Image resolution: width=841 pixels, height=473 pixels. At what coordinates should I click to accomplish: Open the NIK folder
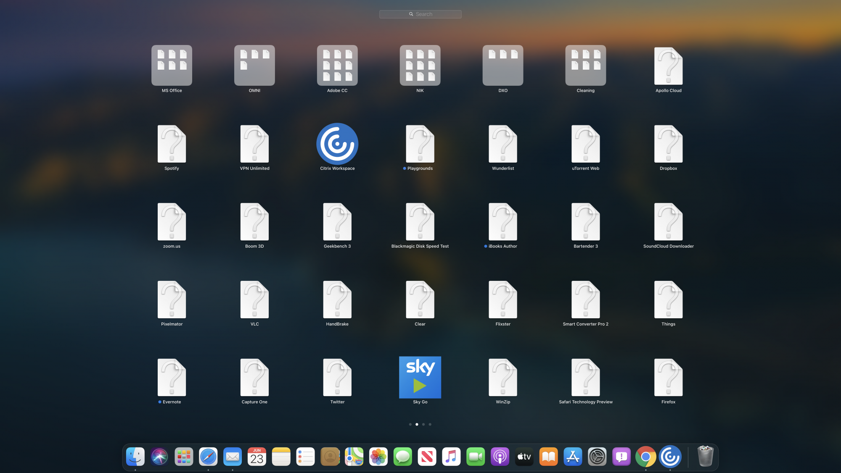[420, 65]
